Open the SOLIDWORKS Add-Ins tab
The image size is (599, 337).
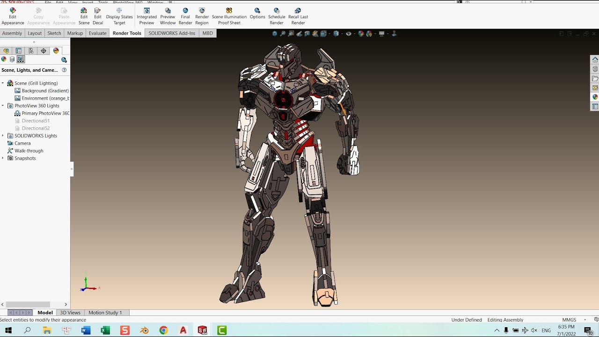pos(172,33)
